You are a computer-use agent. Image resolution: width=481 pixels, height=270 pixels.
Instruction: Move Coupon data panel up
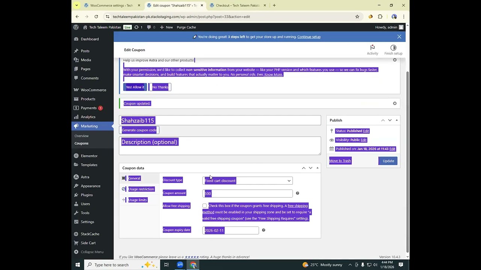(304, 168)
